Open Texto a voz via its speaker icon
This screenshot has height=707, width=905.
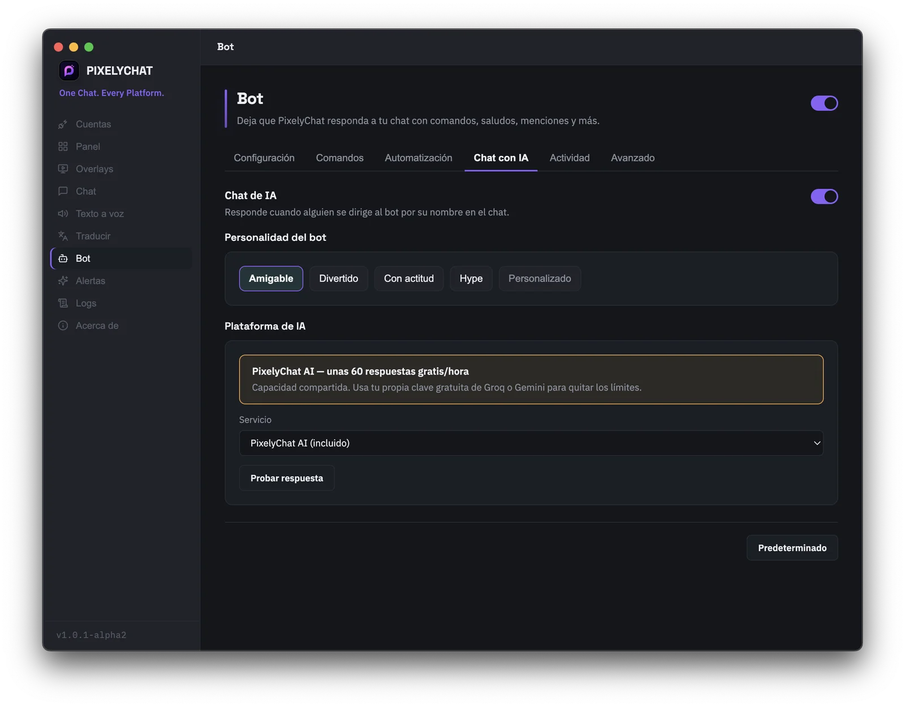63,214
